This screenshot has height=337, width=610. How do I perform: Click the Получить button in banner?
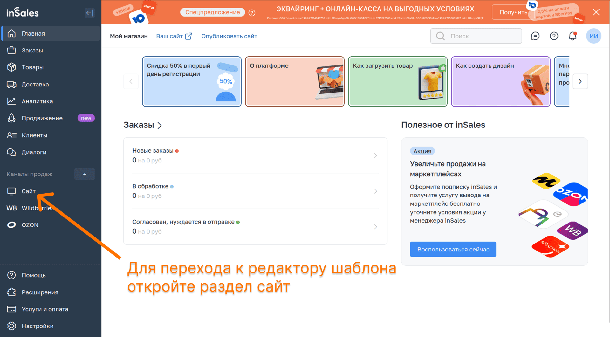coord(513,12)
